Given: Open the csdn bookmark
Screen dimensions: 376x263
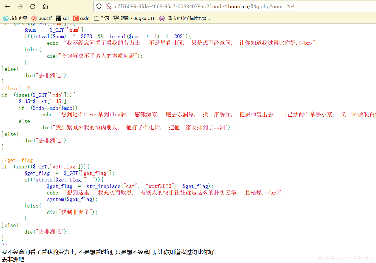Looking at the screenshot, I should (x=81, y=18).
